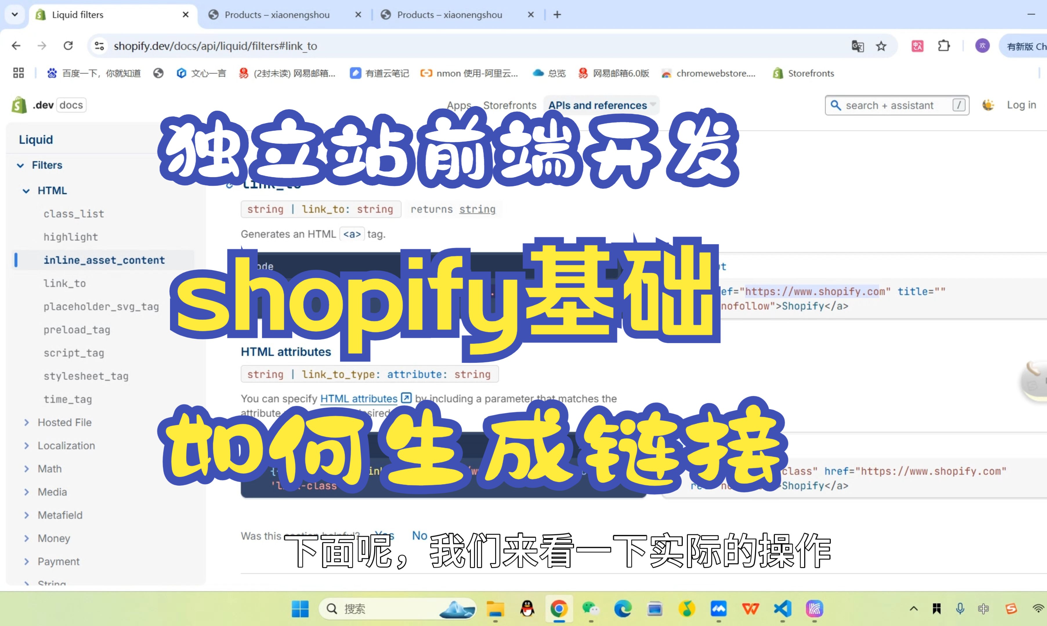The width and height of the screenshot is (1047, 626).
Task: Select script_tag in sidebar
Action: click(74, 353)
